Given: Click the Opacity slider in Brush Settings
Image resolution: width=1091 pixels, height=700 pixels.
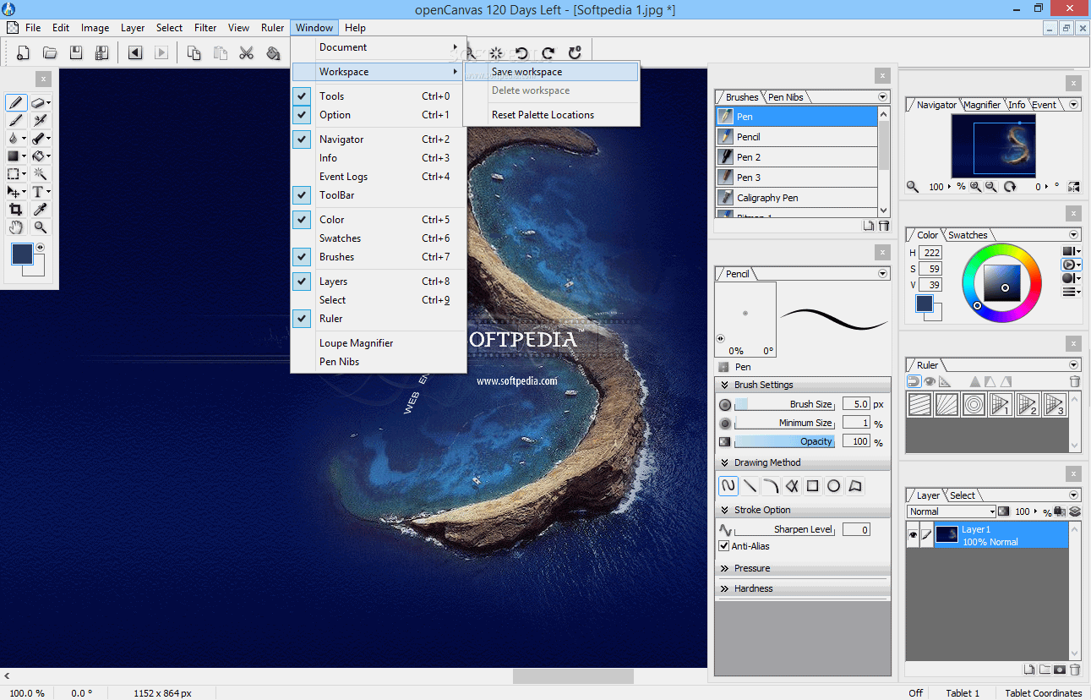Looking at the screenshot, I should pyautogui.click(x=785, y=441).
